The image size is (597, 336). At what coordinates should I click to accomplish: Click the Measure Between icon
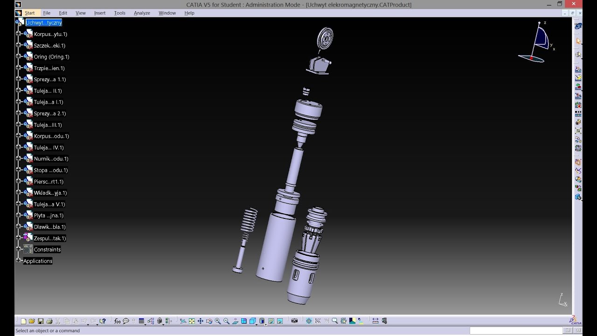375,321
